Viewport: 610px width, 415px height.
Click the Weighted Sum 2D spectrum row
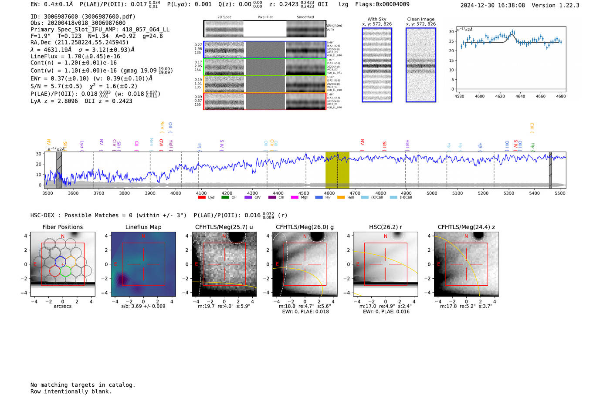[x=264, y=29]
